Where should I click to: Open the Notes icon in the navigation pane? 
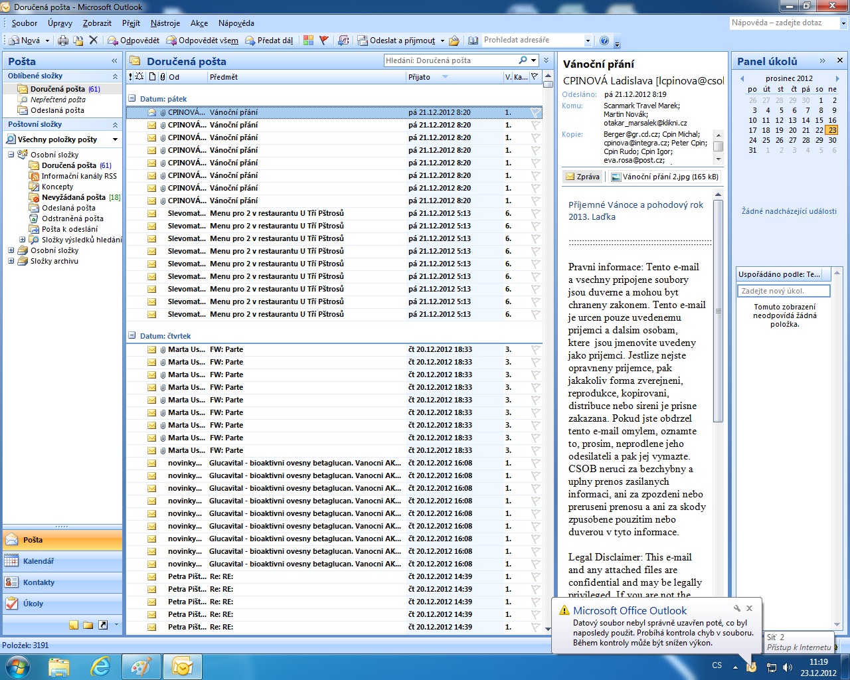74,625
